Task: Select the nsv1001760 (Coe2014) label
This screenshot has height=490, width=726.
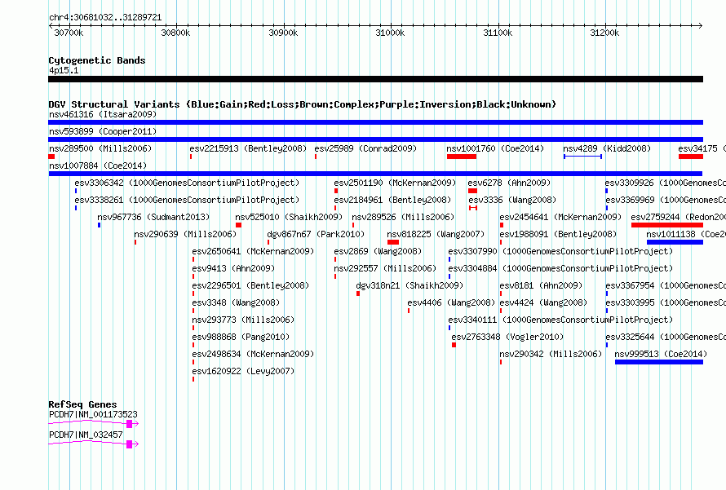Action: (495, 148)
